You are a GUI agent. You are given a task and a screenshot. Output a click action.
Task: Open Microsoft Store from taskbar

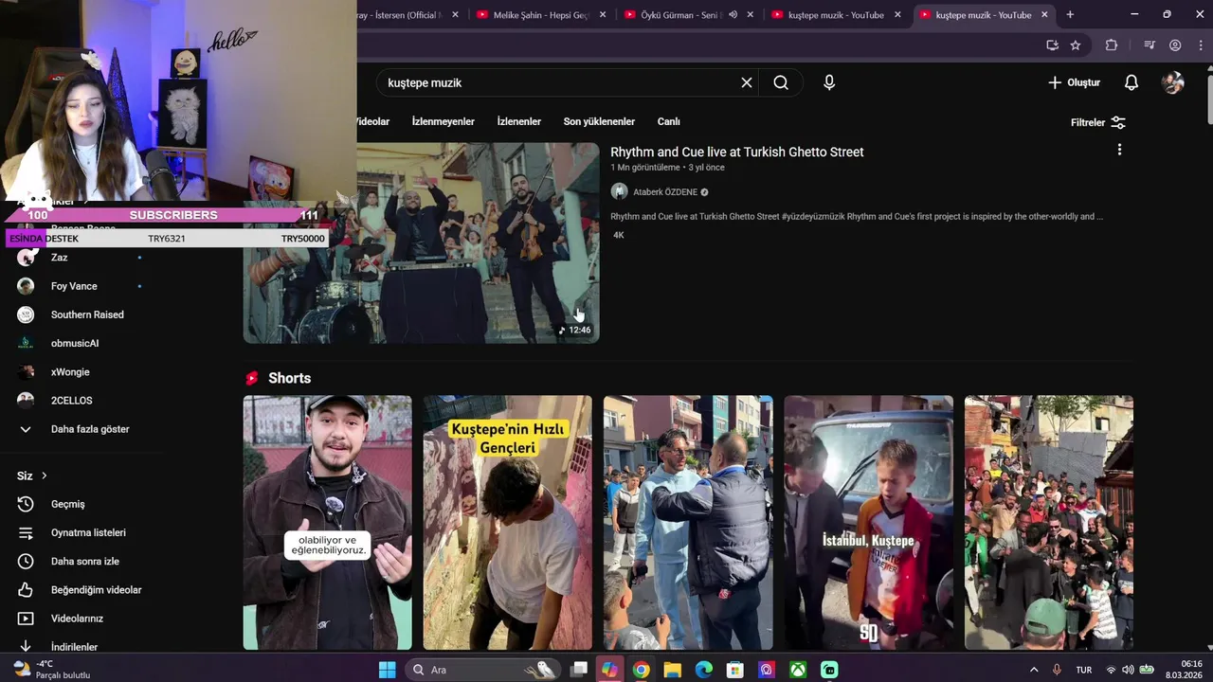point(735,670)
